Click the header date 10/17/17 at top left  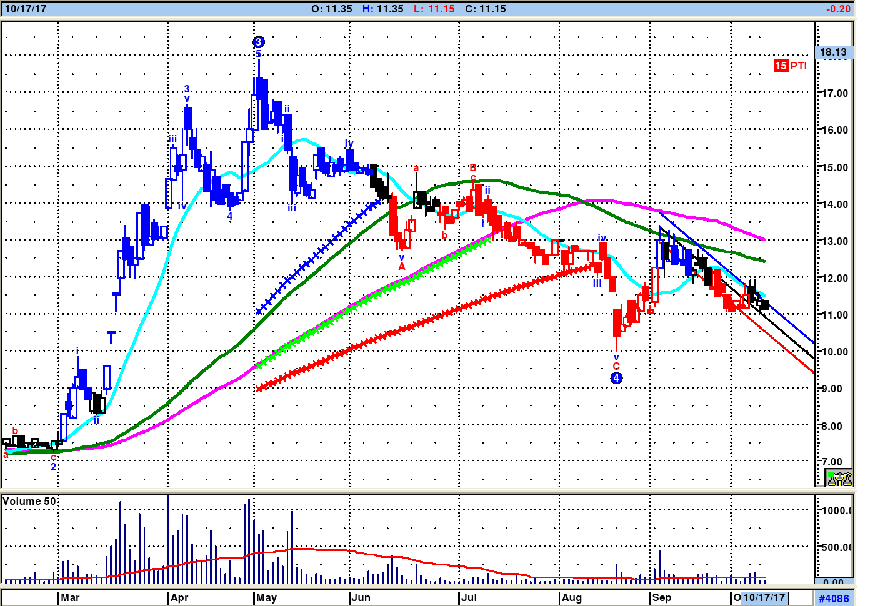[x=25, y=9]
